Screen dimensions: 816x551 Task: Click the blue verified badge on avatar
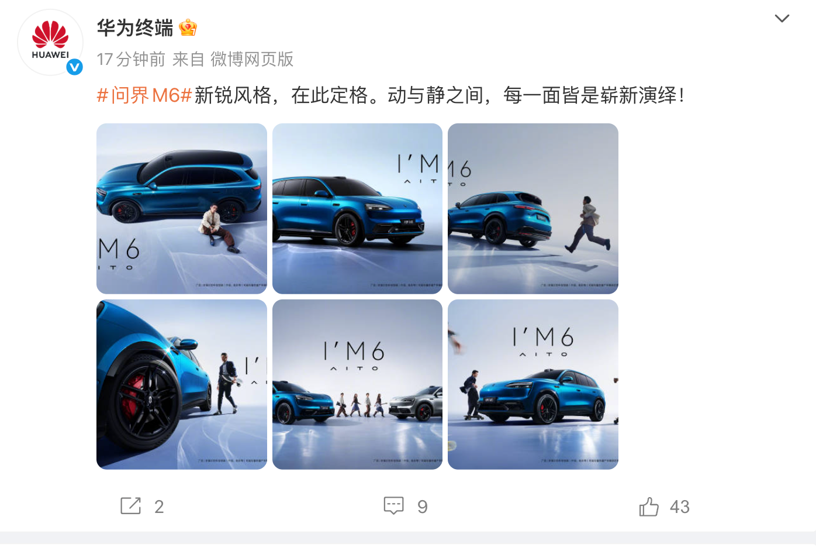(74, 67)
